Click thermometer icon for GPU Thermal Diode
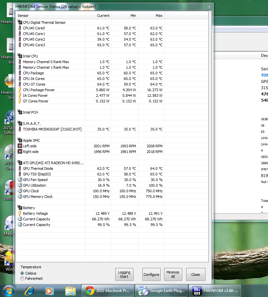This screenshot has width=268, height=297. coord(20,168)
